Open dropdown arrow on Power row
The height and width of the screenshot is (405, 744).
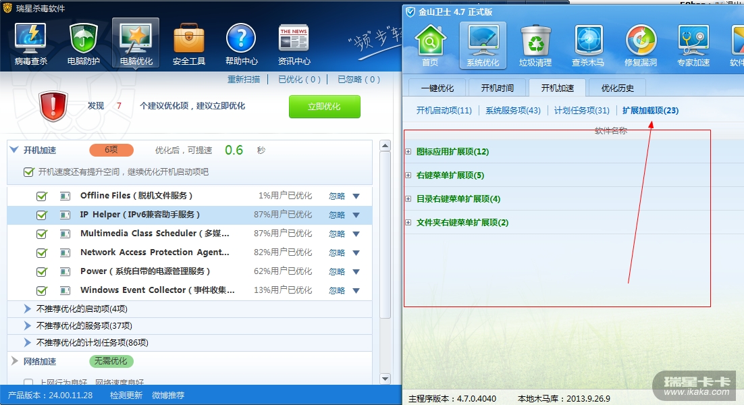[x=356, y=272]
